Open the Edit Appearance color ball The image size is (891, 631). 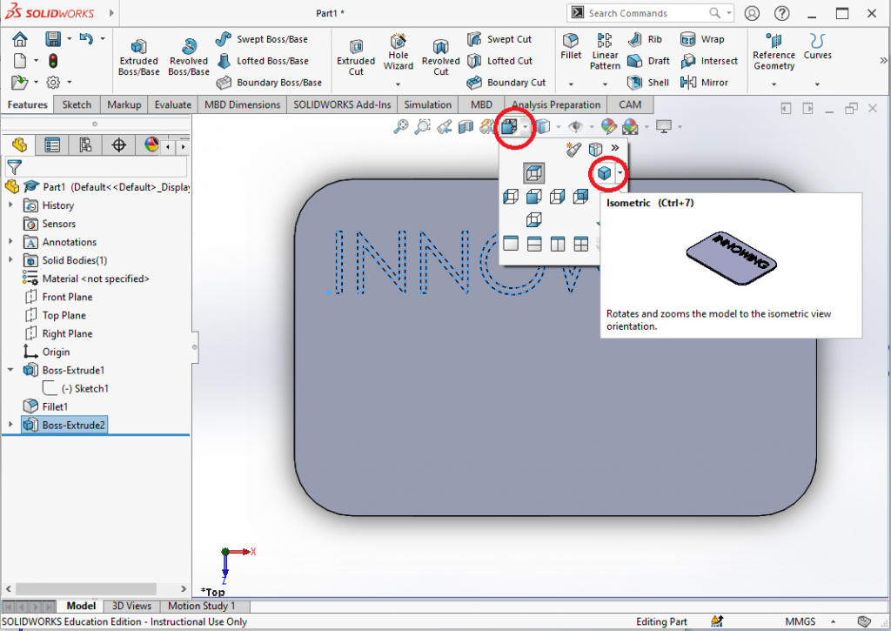pyautogui.click(x=609, y=127)
